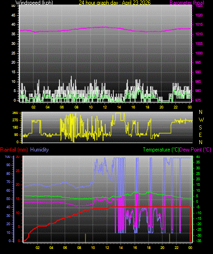
Task: Click humidity axis value 80
Action: 8,173
